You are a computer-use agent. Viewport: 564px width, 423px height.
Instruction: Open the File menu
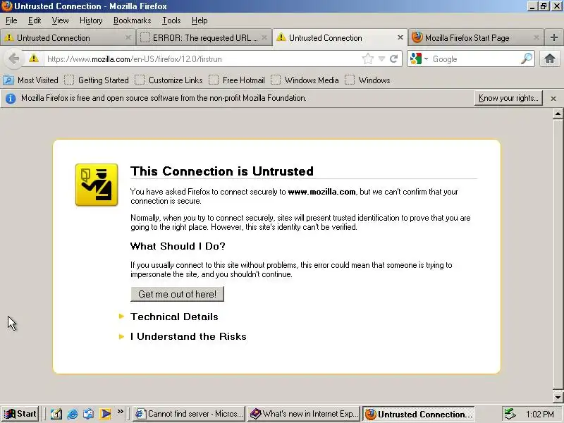click(x=11, y=20)
